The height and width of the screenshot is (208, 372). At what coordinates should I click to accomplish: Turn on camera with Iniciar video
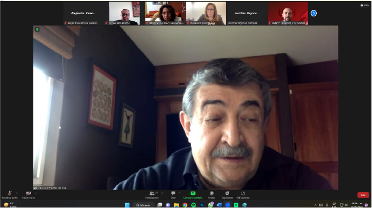click(x=28, y=193)
